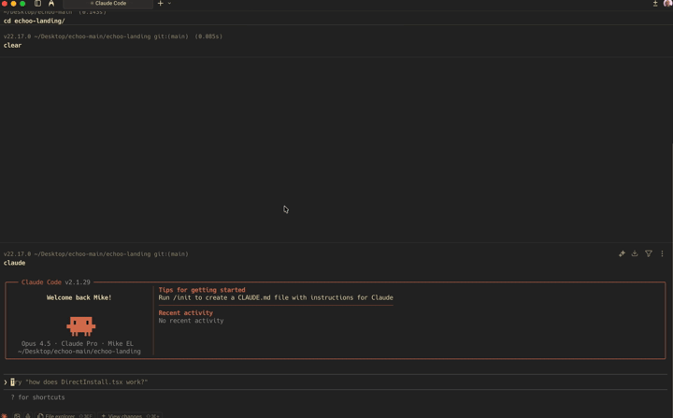
Task: Open the user avatar menu
Action: click(667, 4)
